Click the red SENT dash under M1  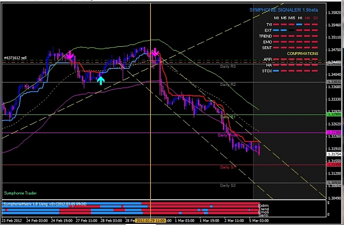coord(276,48)
